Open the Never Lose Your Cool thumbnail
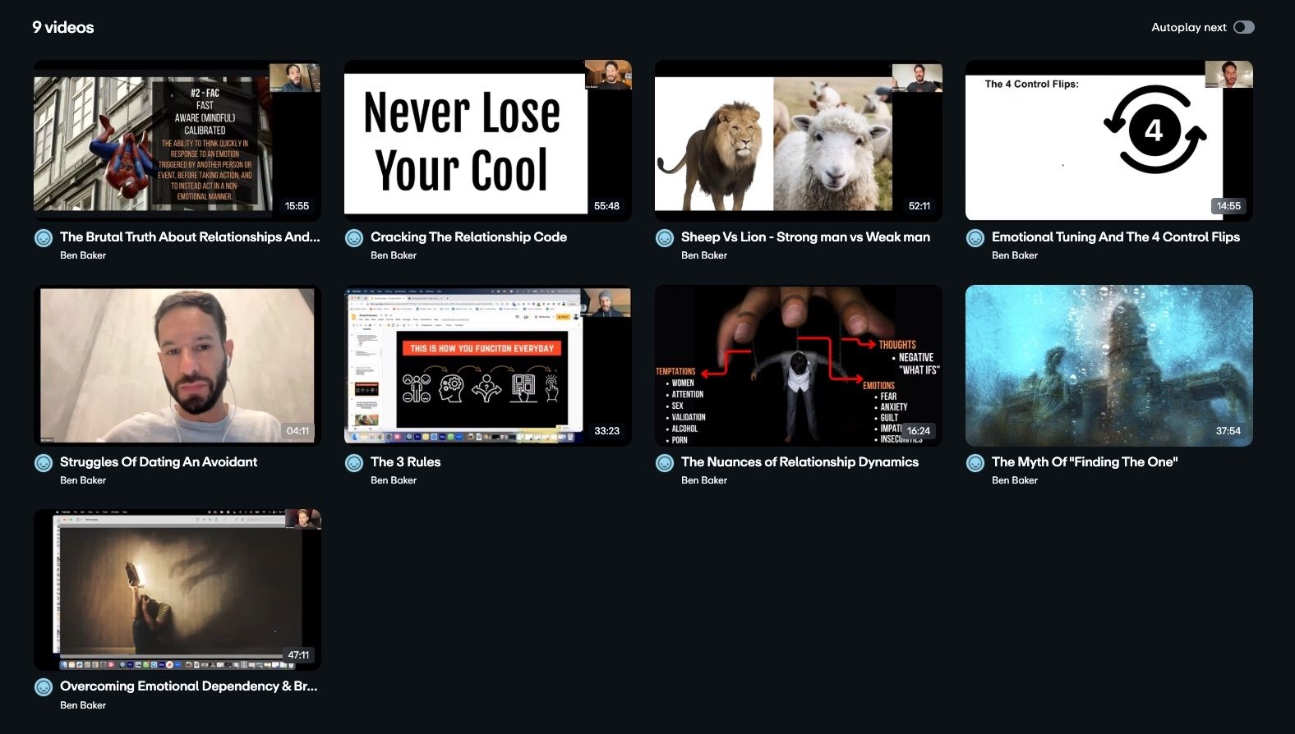 [487, 140]
